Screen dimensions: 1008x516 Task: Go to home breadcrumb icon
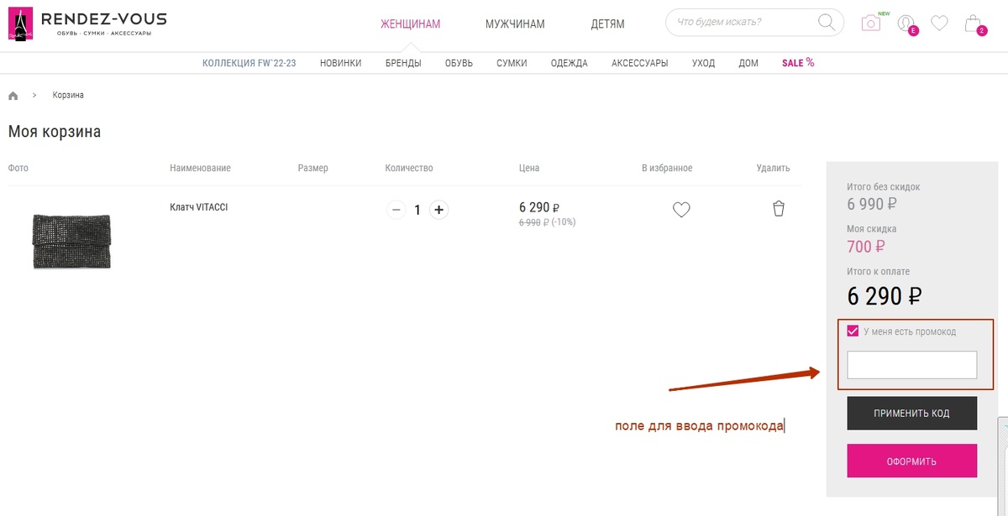[x=13, y=96]
